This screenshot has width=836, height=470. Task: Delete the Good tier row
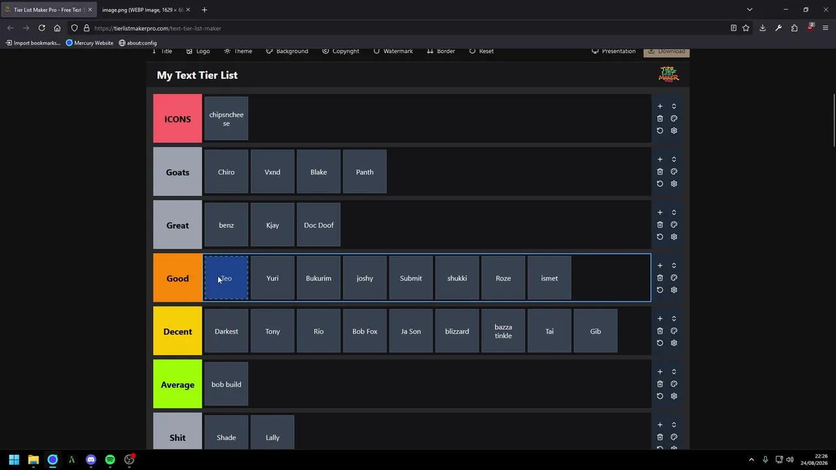point(660,278)
